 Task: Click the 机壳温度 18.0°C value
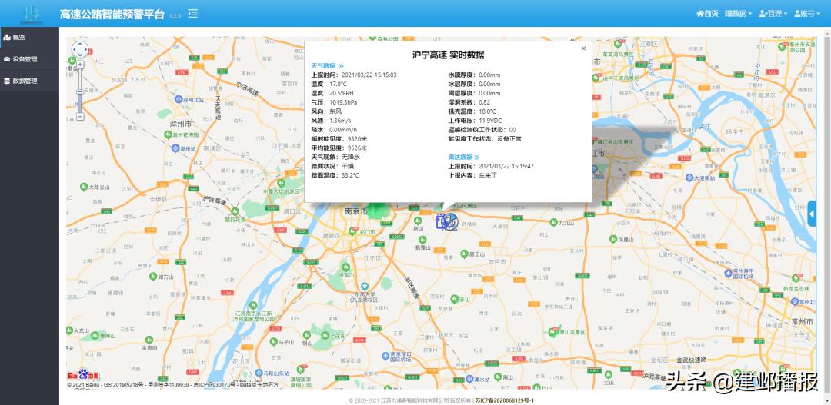pyautogui.click(x=472, y=111)
